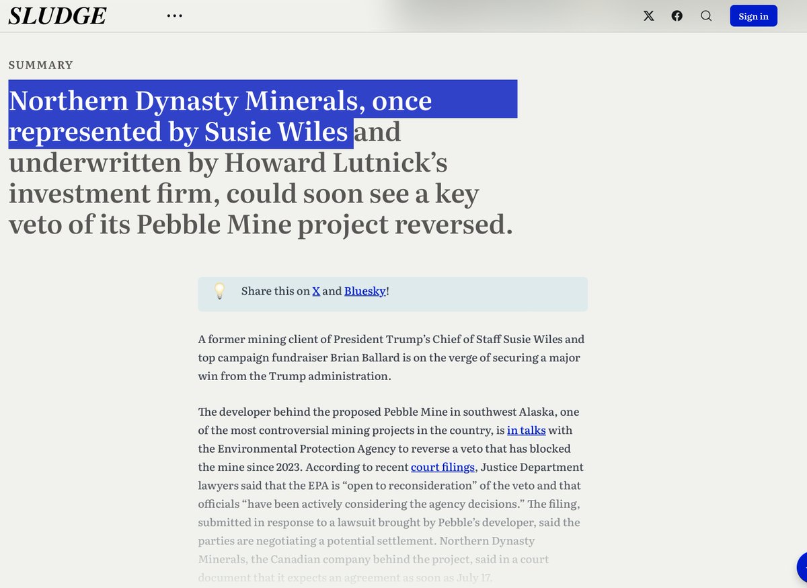Click paragraph beginning 'A former mining client'

(x=393, y=357)
